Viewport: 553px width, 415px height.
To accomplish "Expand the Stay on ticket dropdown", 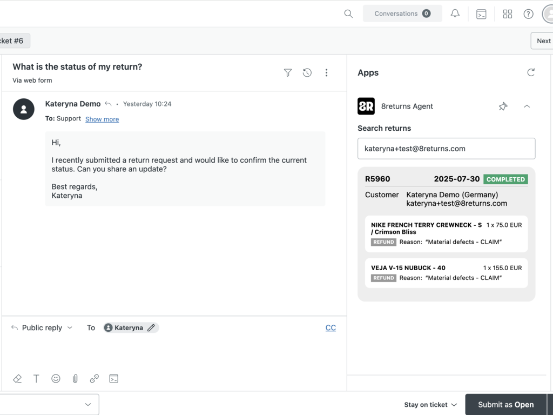I will click(430, 405).
